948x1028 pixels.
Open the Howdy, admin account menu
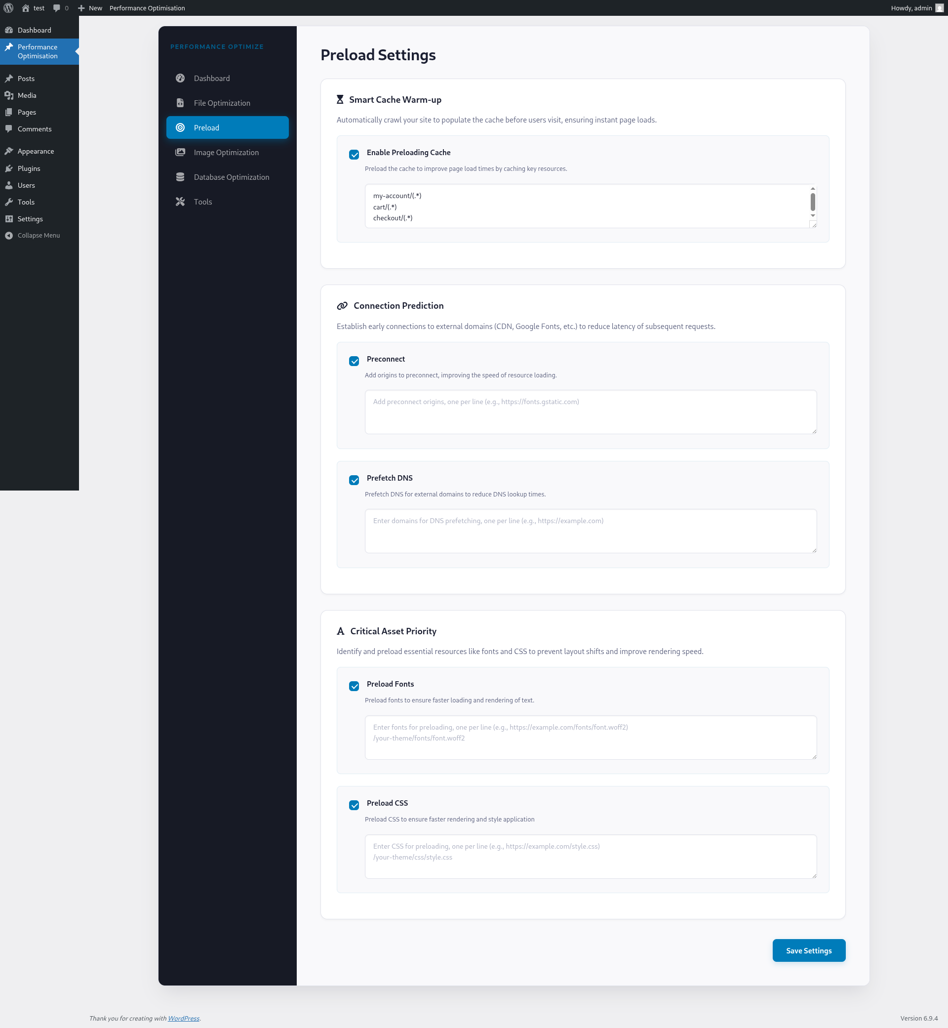pyautogui.click(x=912, y=8)
